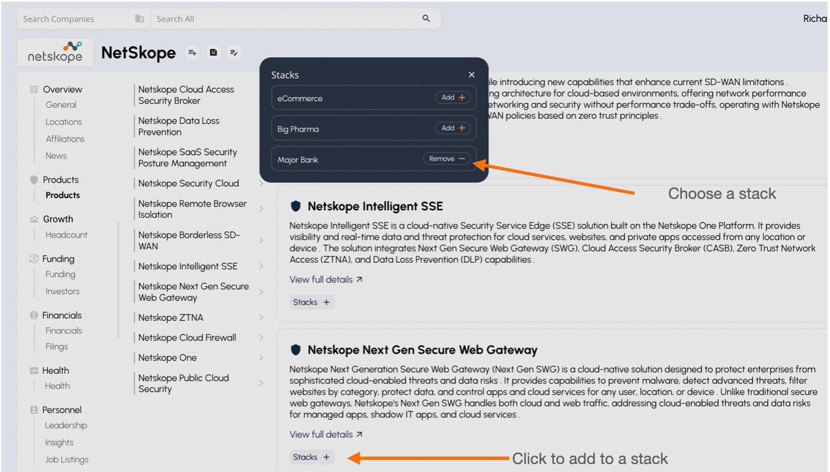Click Stacks + under Next Gen Secure Web Gateway
This screenshot has width=830, height=472.
[x=312, y=457]
